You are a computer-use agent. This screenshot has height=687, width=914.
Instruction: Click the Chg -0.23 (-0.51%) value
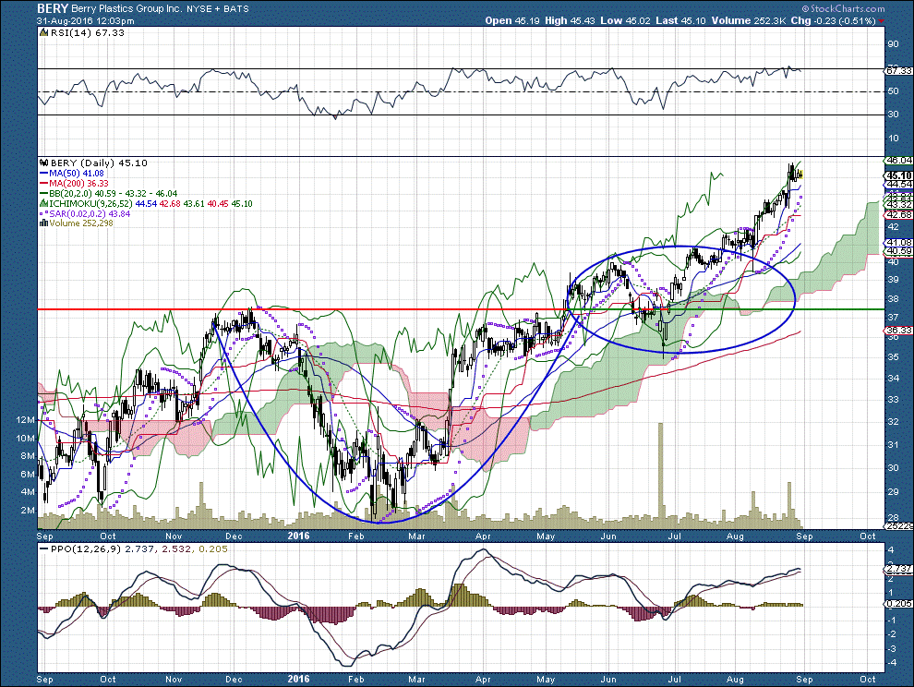coord(833,20)
